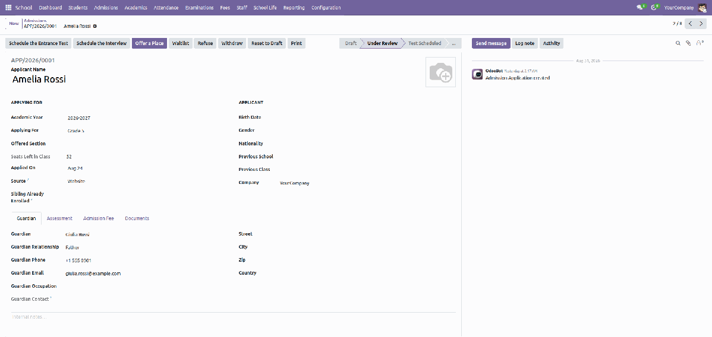Click the Offer a Place button
The image size is (712, 337).
(149, 43)
